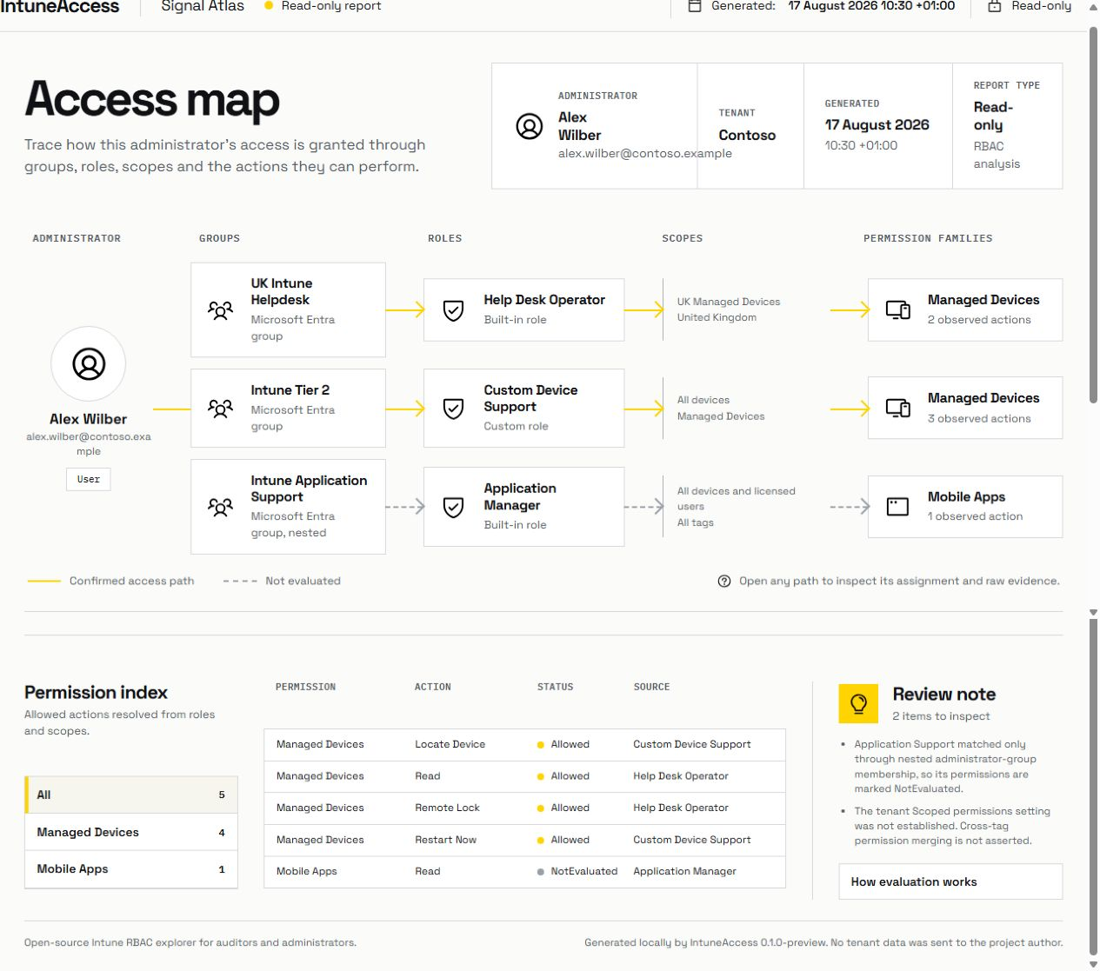Click the IntuneAccess logo in the header
This screenshot has width=1100, height=971.
59,6
